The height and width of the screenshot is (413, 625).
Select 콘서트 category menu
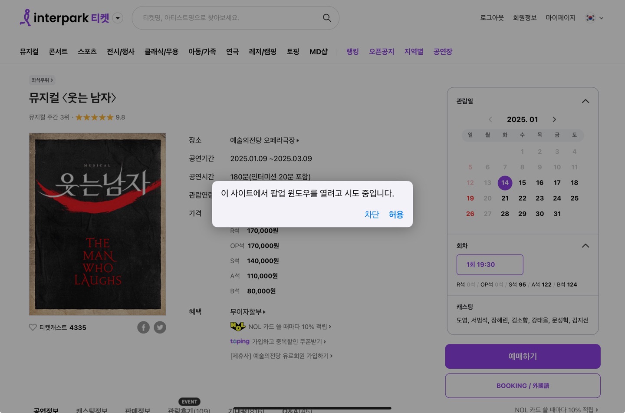click(x=58, y=52)
